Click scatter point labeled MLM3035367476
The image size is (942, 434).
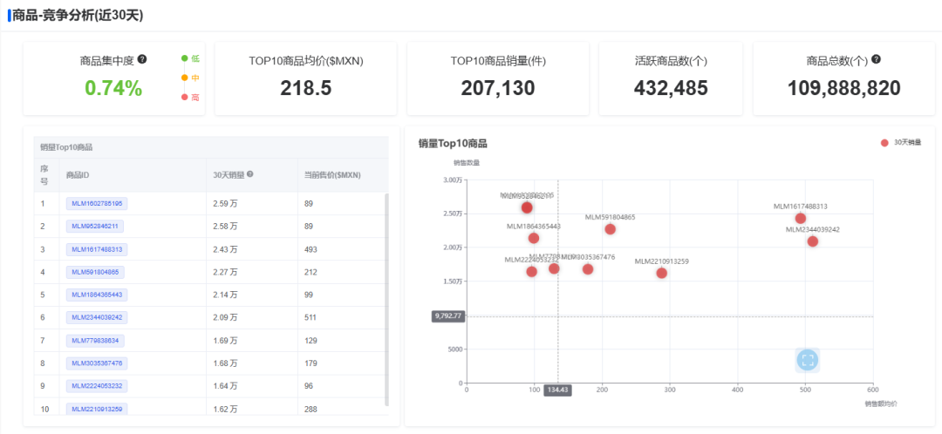click(588, 269)
